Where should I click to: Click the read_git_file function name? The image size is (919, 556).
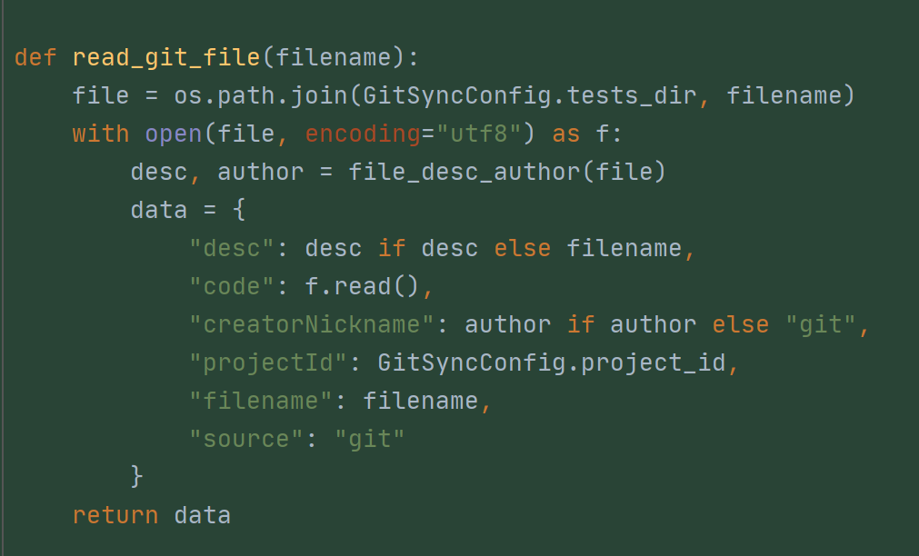tap(165, 57)
